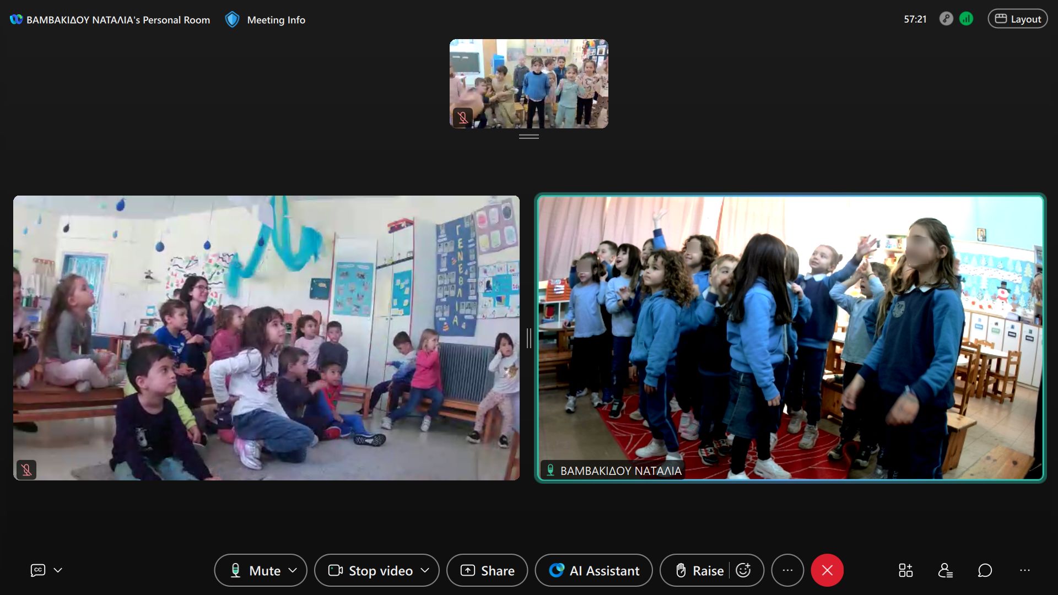Toggle Stop video camera button
Image resolution: width=1058 pixels, height=595 pixels.
(371, 570)
